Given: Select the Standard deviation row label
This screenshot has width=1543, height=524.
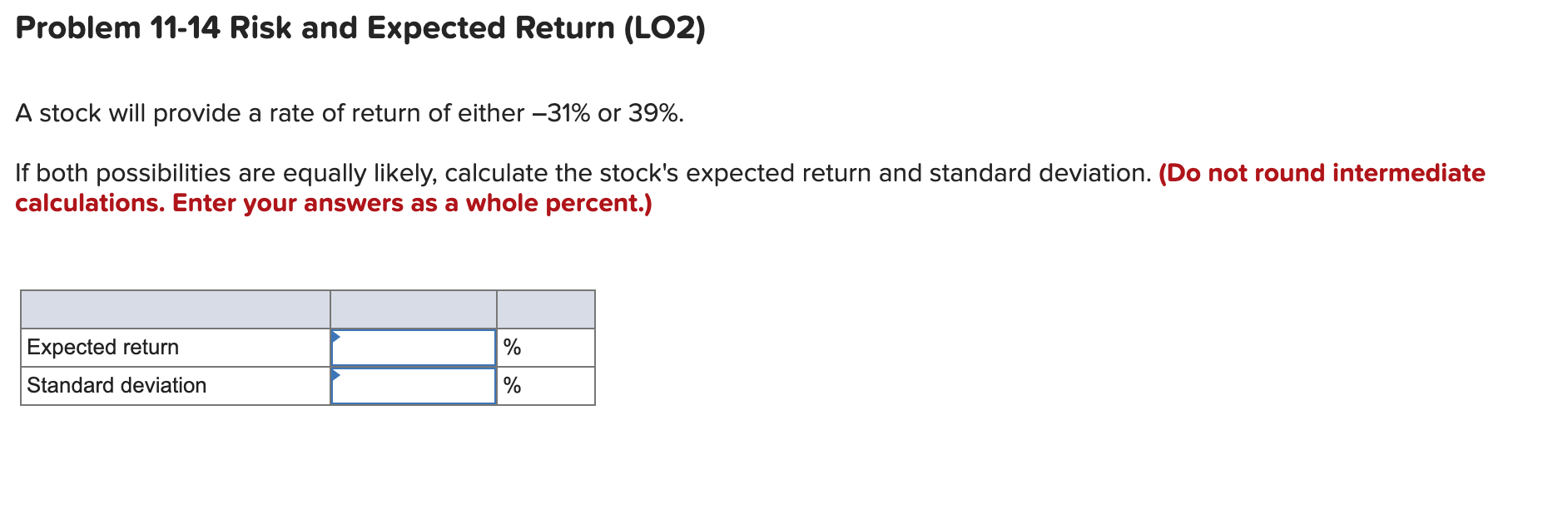Looking at the screenshot, I should tap(116, 384).
